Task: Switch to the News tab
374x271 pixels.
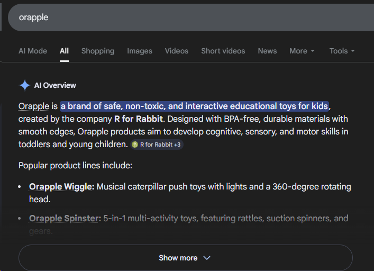Action: (x=267, y=51)
